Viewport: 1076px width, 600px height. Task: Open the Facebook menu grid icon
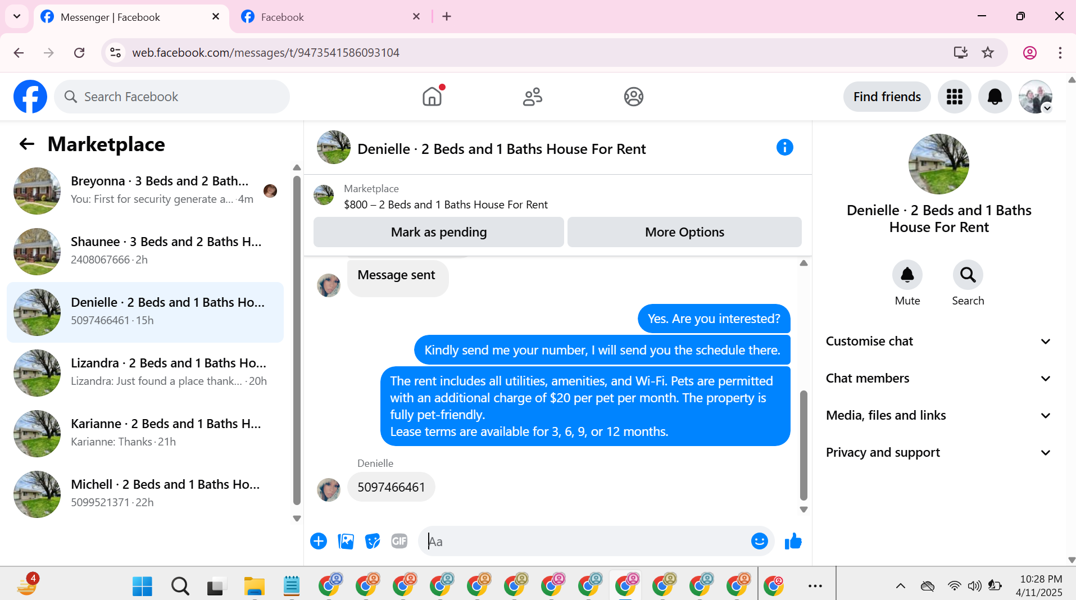point(955,97)
